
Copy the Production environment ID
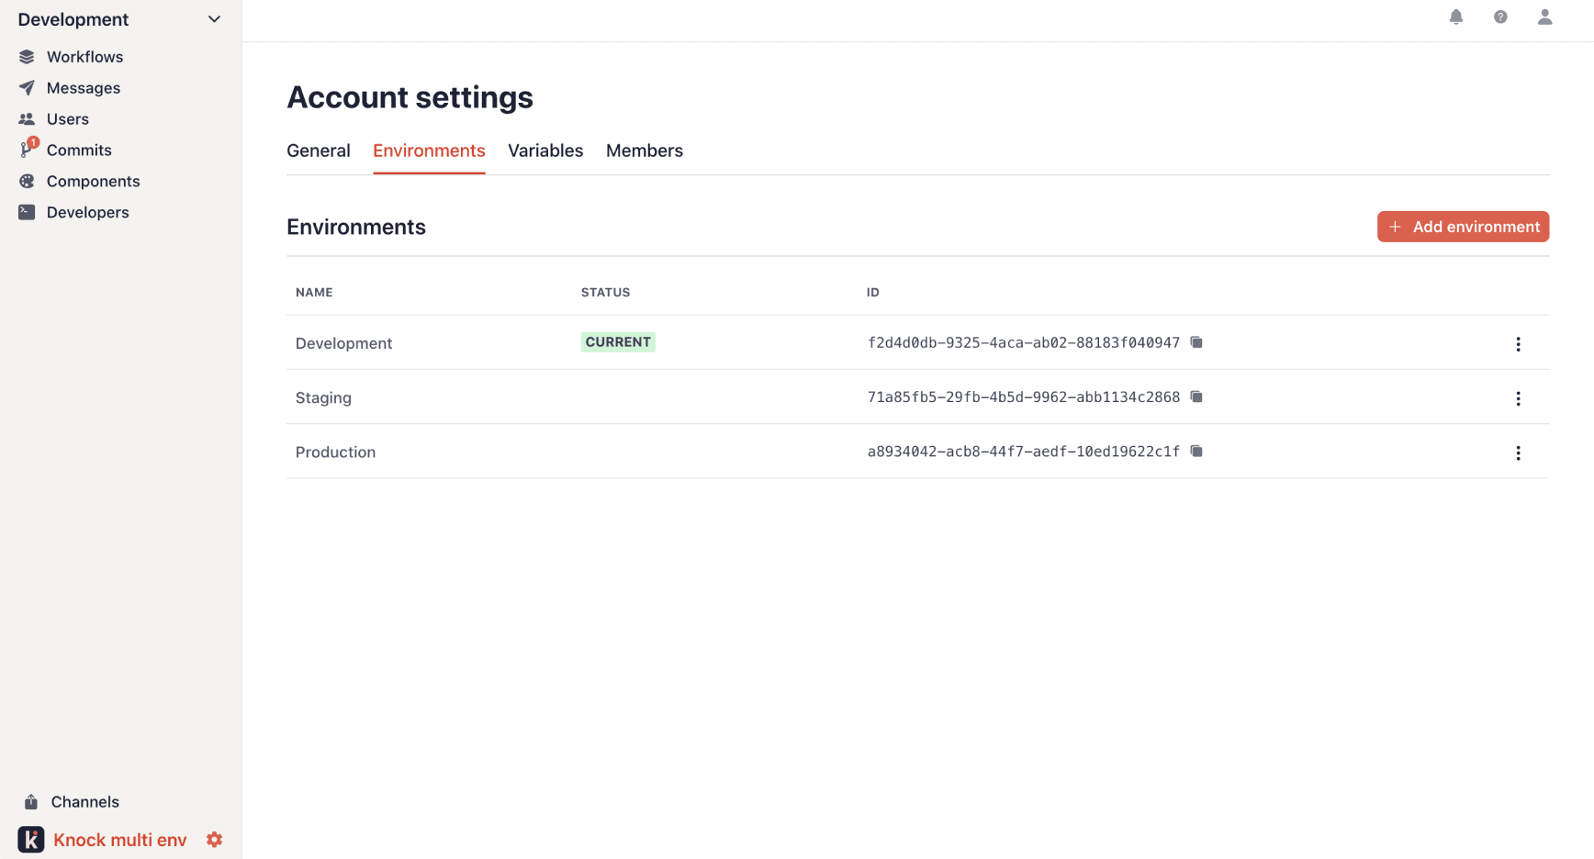click(1196, 451)
